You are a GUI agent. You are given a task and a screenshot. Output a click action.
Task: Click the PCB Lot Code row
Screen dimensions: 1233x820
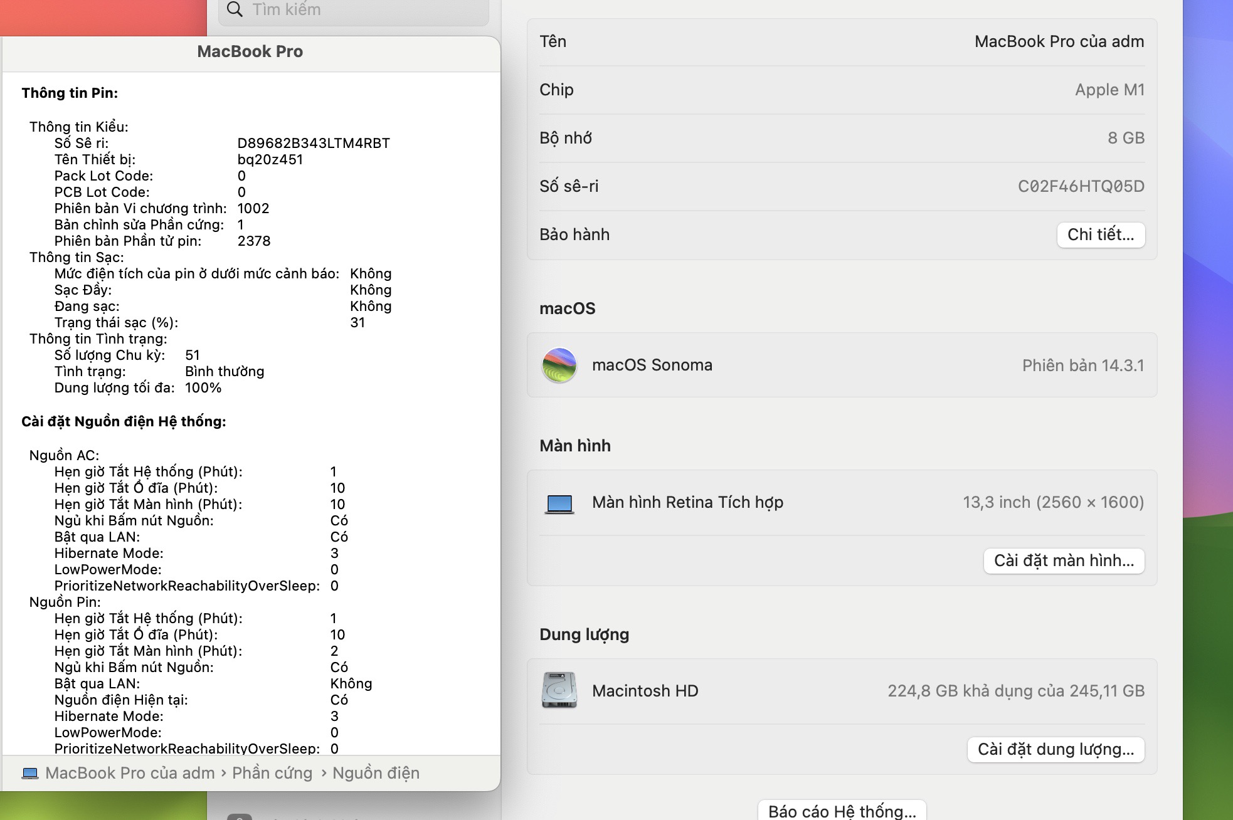pos(150,192)
